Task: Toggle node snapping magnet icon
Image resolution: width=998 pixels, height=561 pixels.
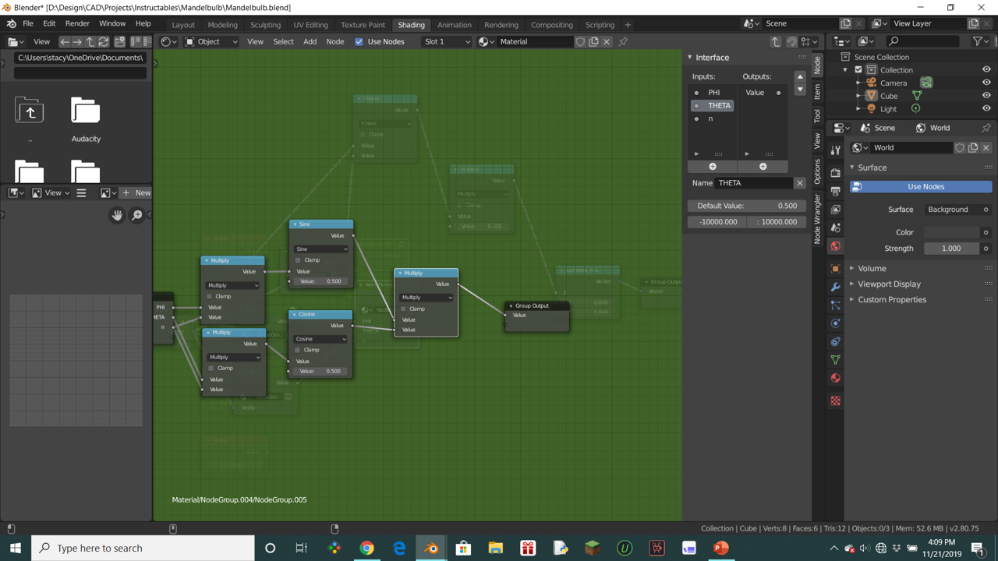Action: point(791,41)
